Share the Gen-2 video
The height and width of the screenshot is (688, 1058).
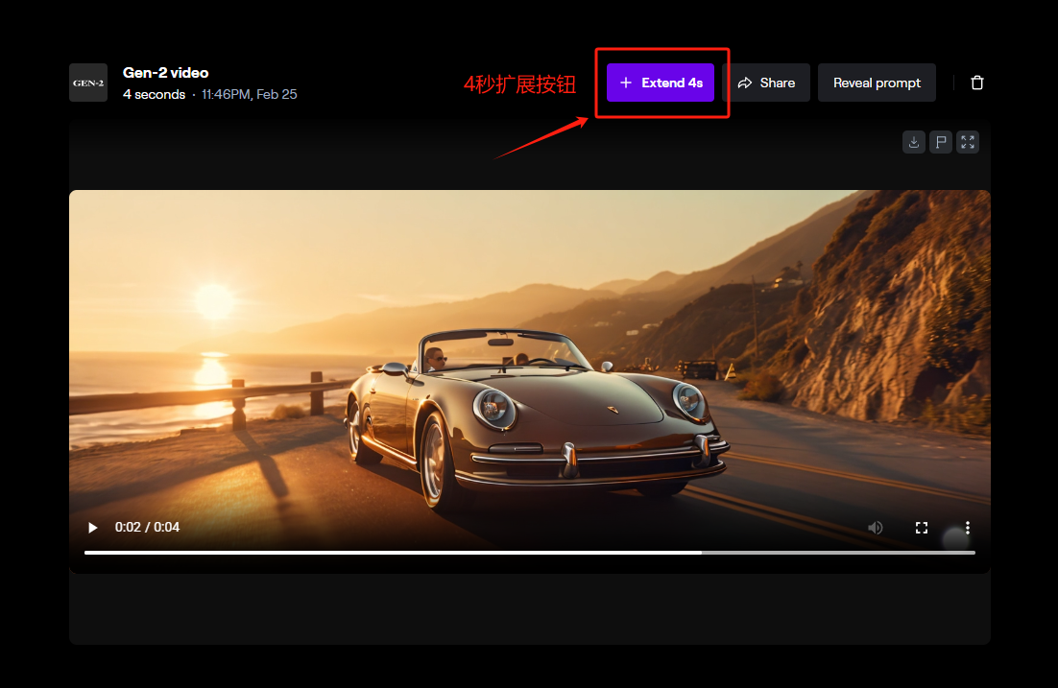pyautogui.click(x=766, y=83)
